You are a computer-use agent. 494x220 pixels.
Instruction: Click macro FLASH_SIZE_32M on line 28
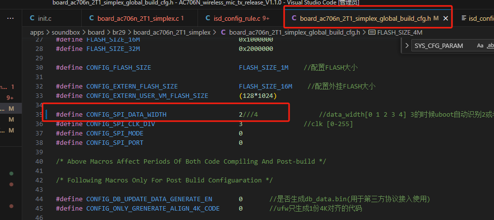point(113,49)
